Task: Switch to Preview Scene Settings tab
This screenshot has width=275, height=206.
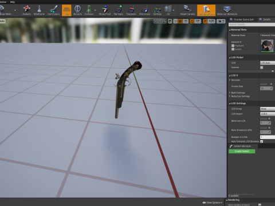Action: (x=242, y=19)
